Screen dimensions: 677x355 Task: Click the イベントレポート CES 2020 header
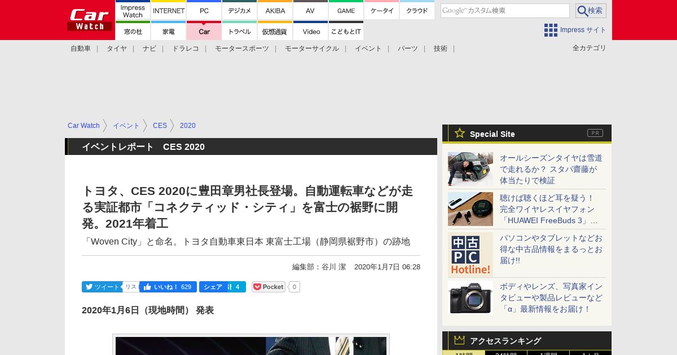143,147
